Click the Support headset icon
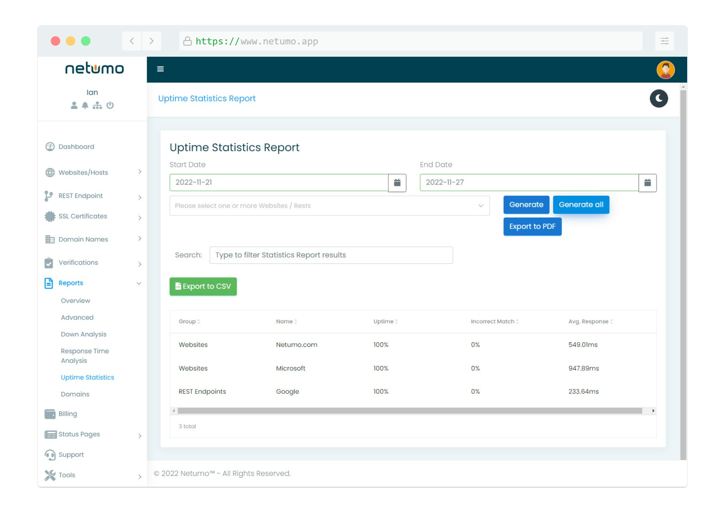This screenshot has width=725, height=512. pos(50,455)
